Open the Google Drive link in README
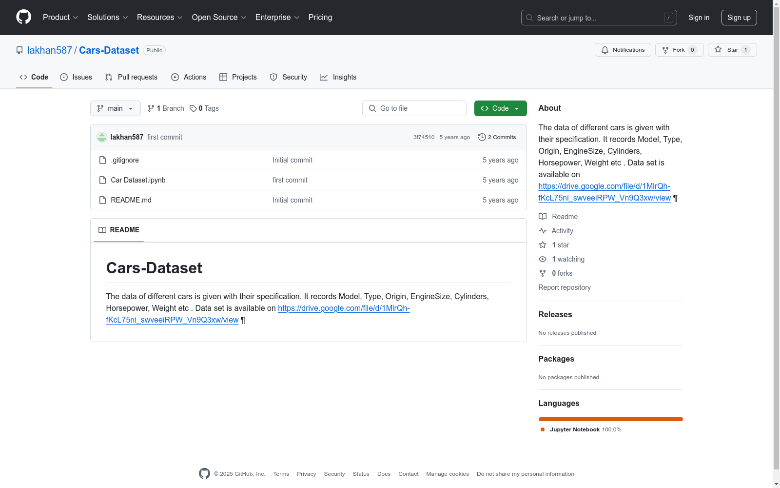 (343, 308)
